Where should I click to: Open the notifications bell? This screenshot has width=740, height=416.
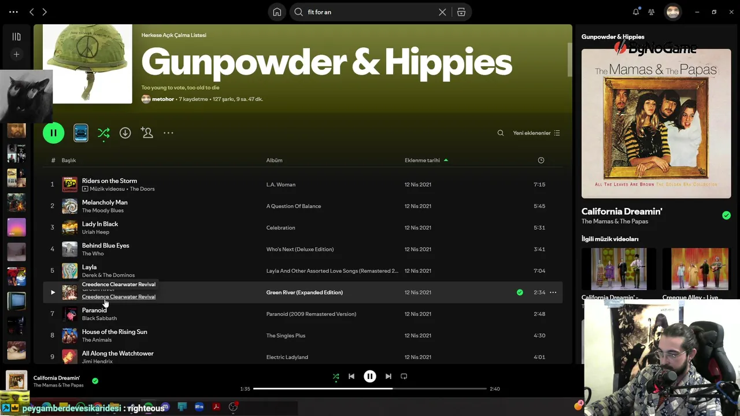click(636, 12)
